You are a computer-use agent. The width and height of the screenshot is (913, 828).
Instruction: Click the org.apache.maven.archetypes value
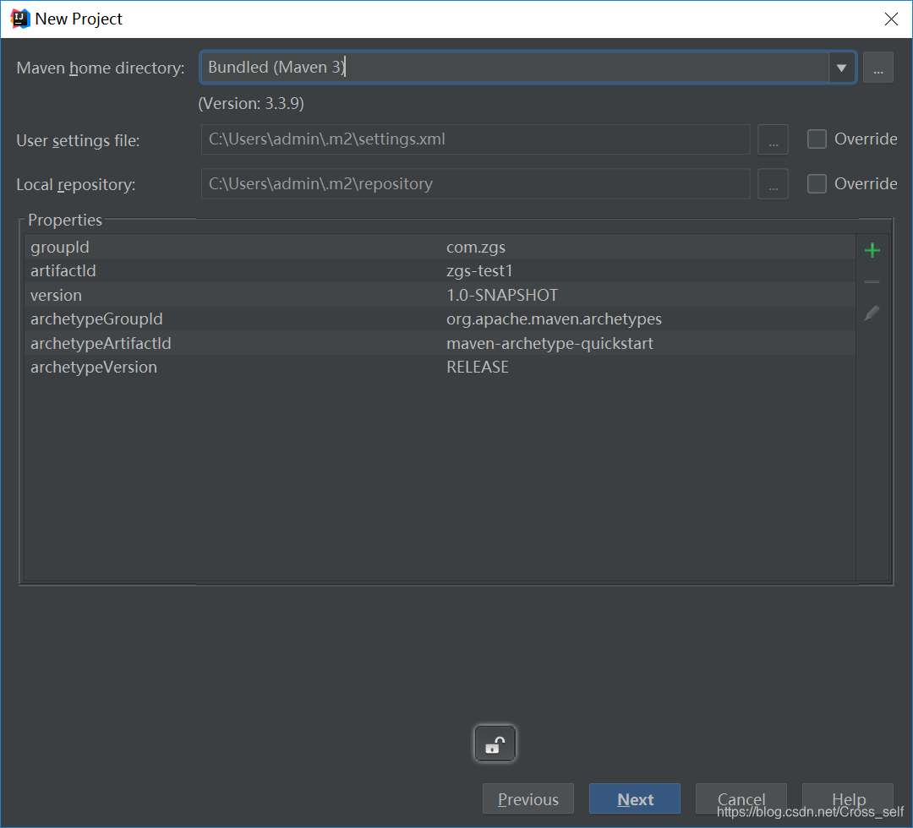pos(554,319)
